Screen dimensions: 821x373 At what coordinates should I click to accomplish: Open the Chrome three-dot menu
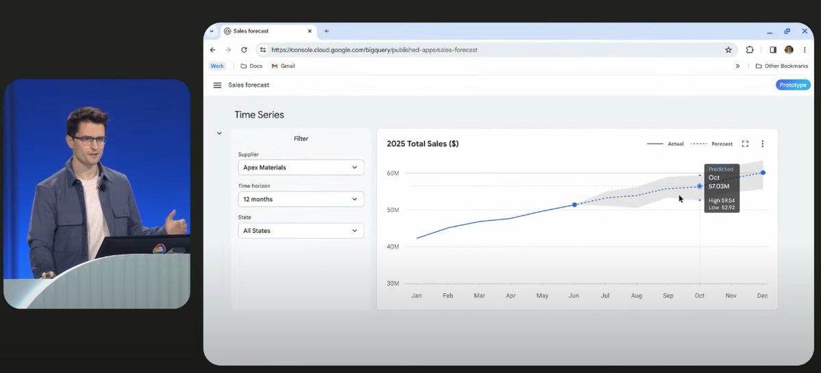[805, 50]
